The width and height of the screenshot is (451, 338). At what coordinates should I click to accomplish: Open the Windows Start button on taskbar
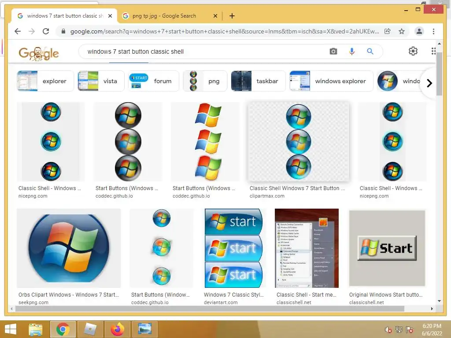pos(11,329)
